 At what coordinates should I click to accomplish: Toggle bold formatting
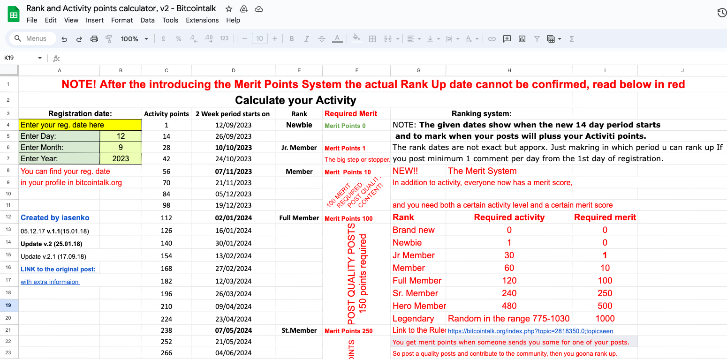click(x=292, y=39)
